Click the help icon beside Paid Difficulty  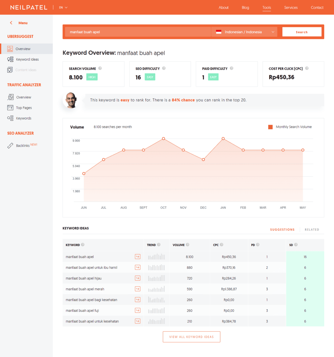coord(231,68)
